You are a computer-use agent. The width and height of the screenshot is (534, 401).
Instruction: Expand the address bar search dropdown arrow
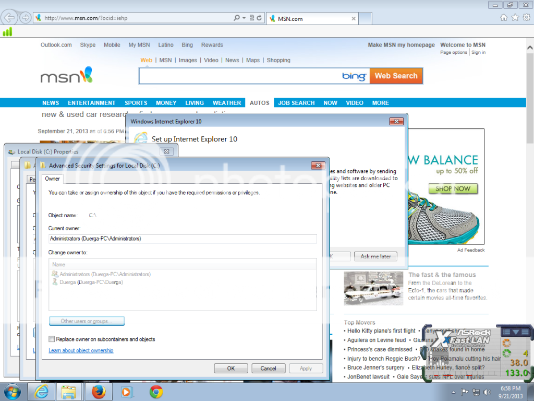point(244,18)
